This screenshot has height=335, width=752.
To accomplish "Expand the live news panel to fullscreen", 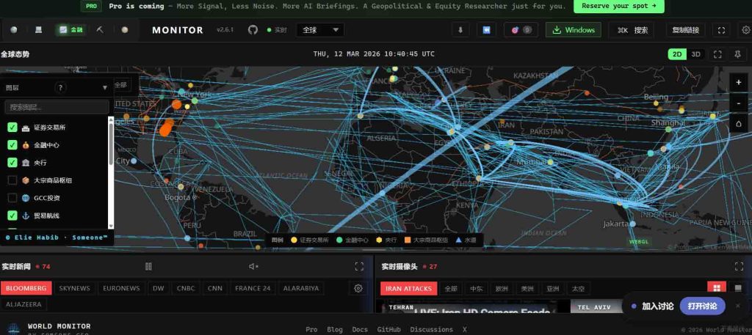I will point(359,267).
